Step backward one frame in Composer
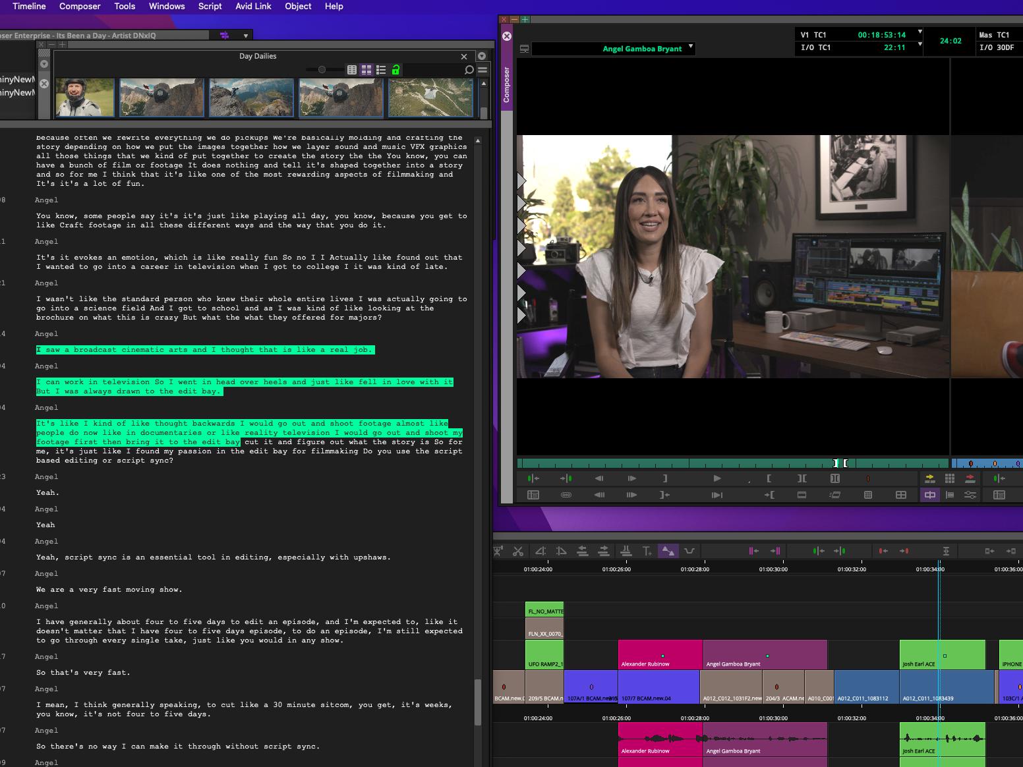 (599, 478)
